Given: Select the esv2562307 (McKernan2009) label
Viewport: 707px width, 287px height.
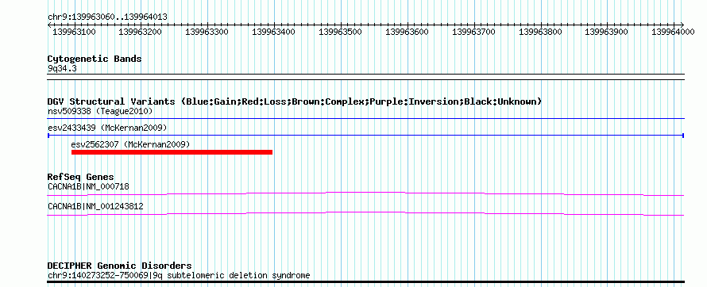Looking at the screenshot, I should pos(130,144).
